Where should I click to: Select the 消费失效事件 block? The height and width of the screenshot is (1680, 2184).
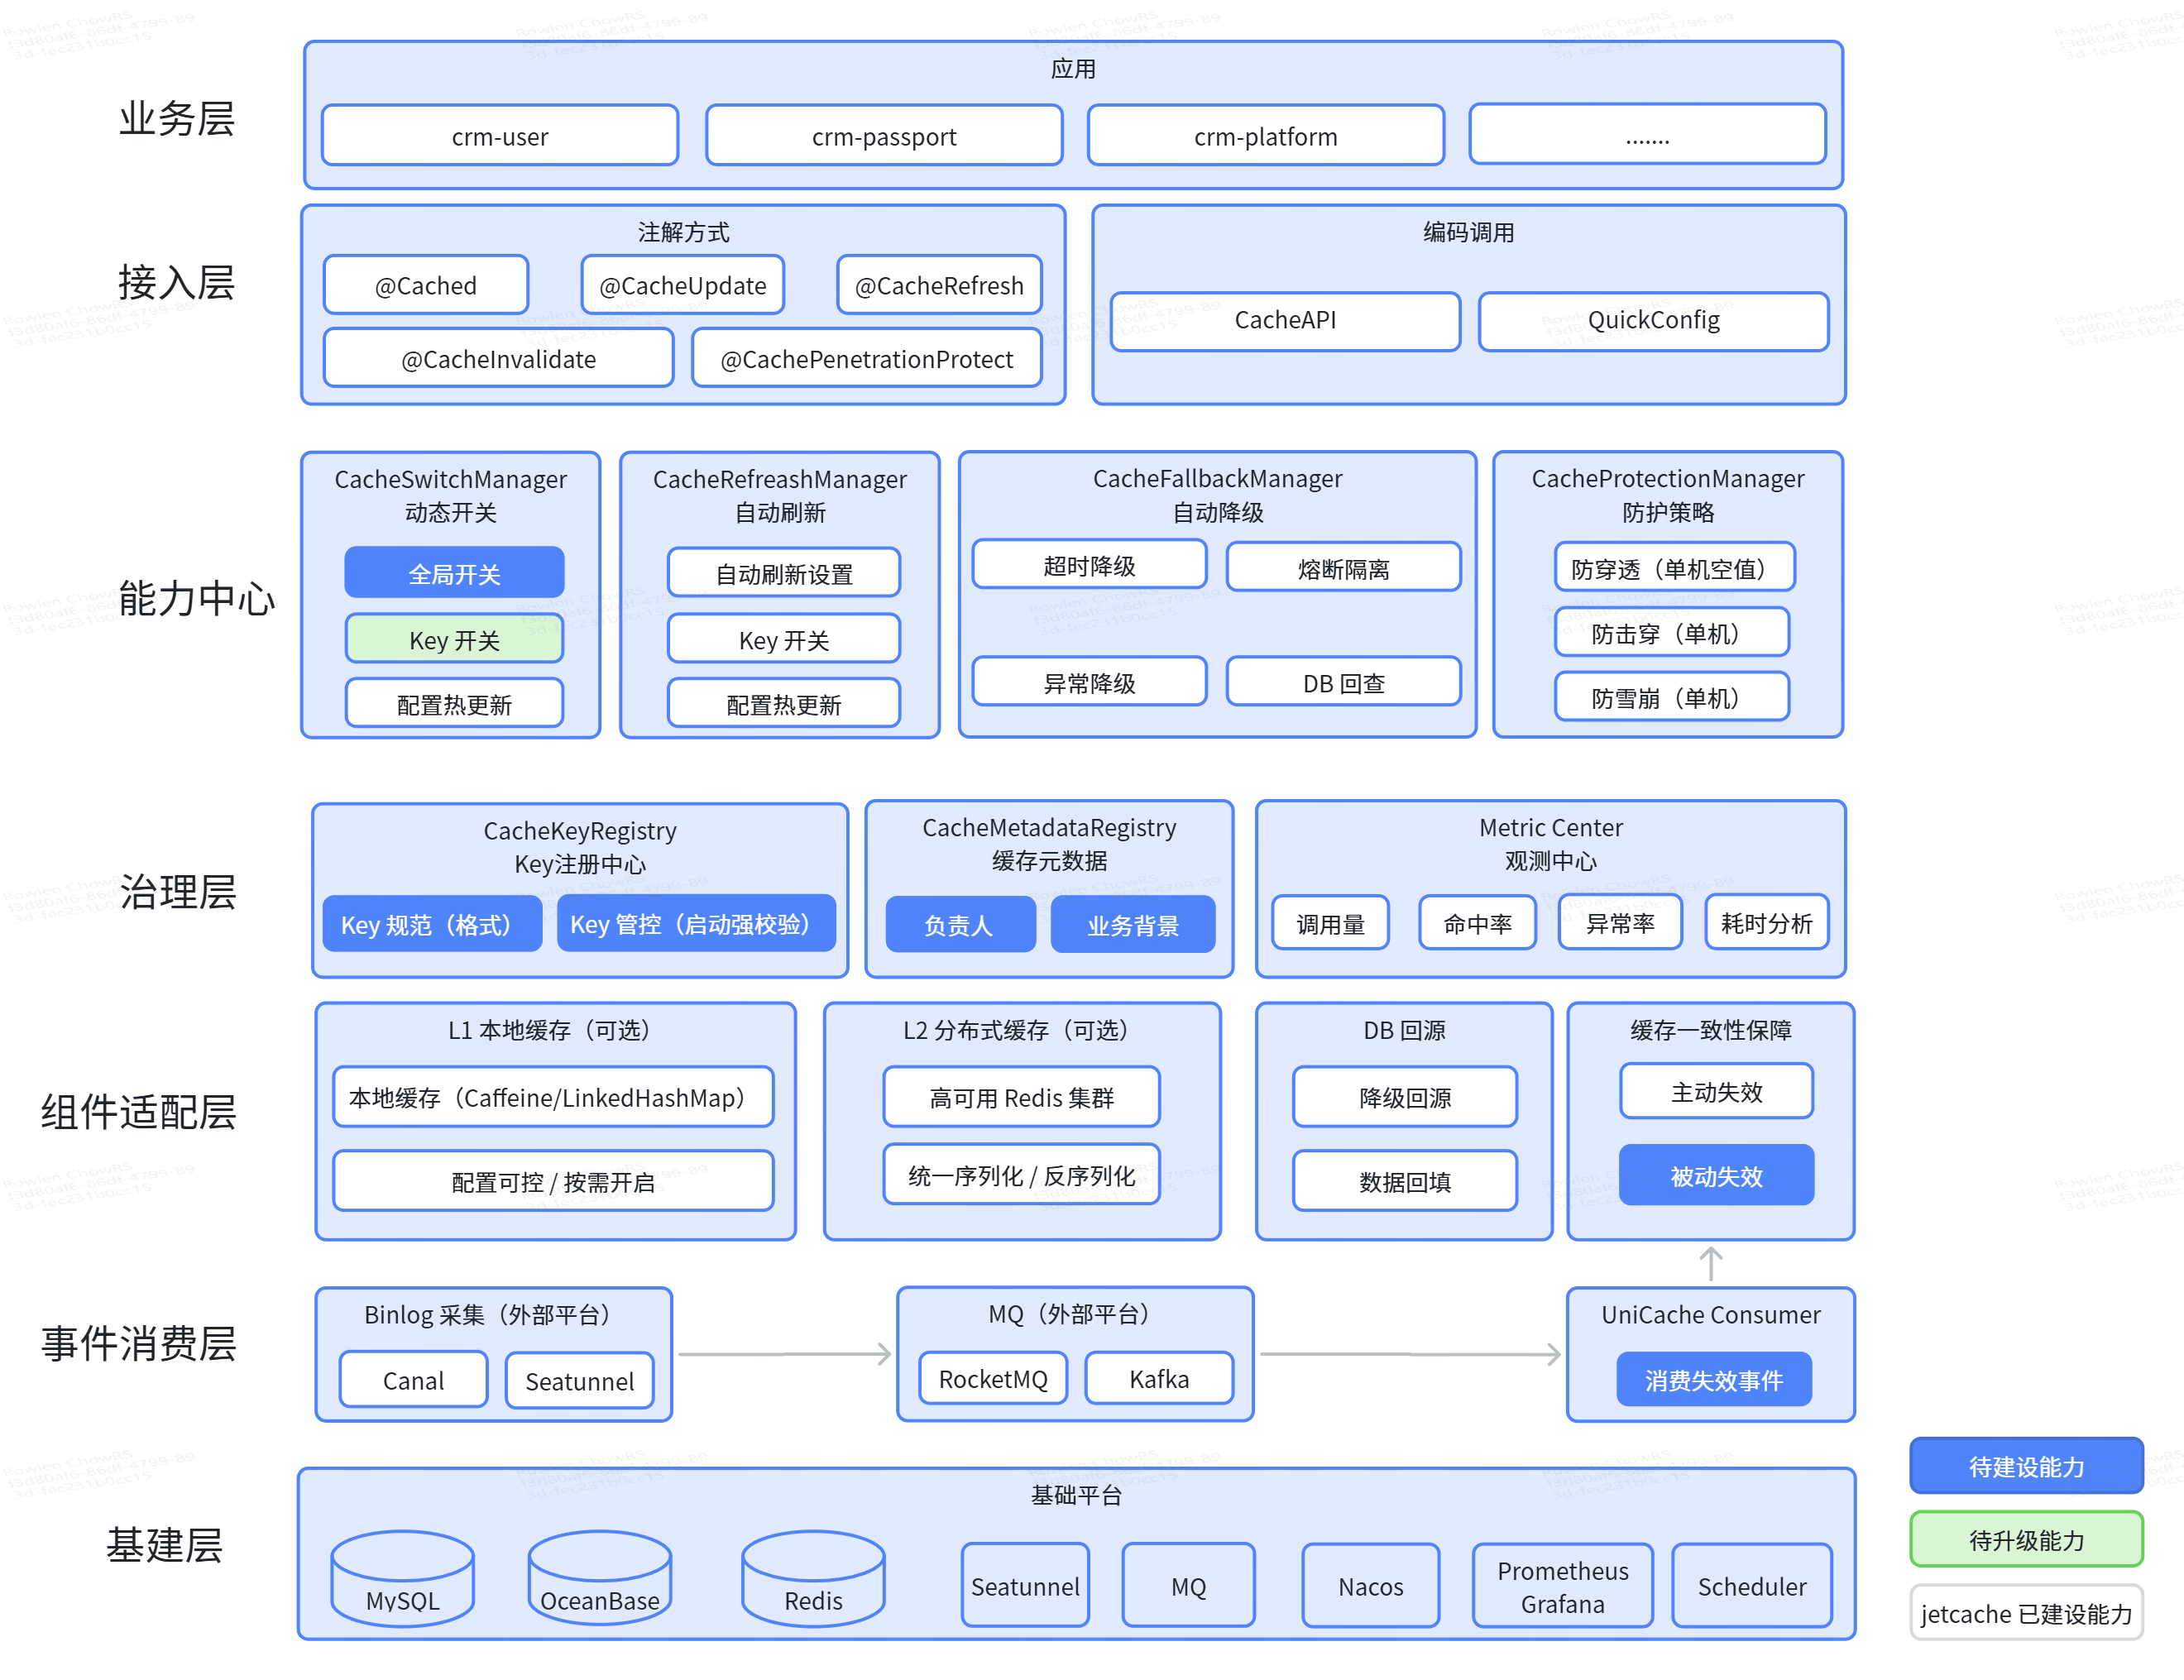click(x=1713, y=1379)
